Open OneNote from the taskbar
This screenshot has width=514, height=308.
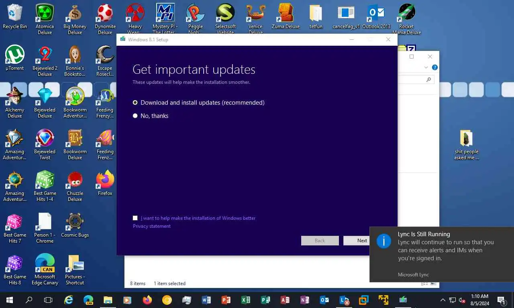(305, 300)
